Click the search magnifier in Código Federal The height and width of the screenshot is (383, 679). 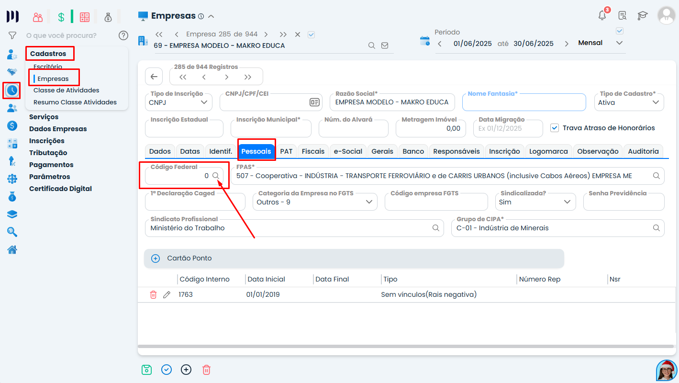[216, 176]
